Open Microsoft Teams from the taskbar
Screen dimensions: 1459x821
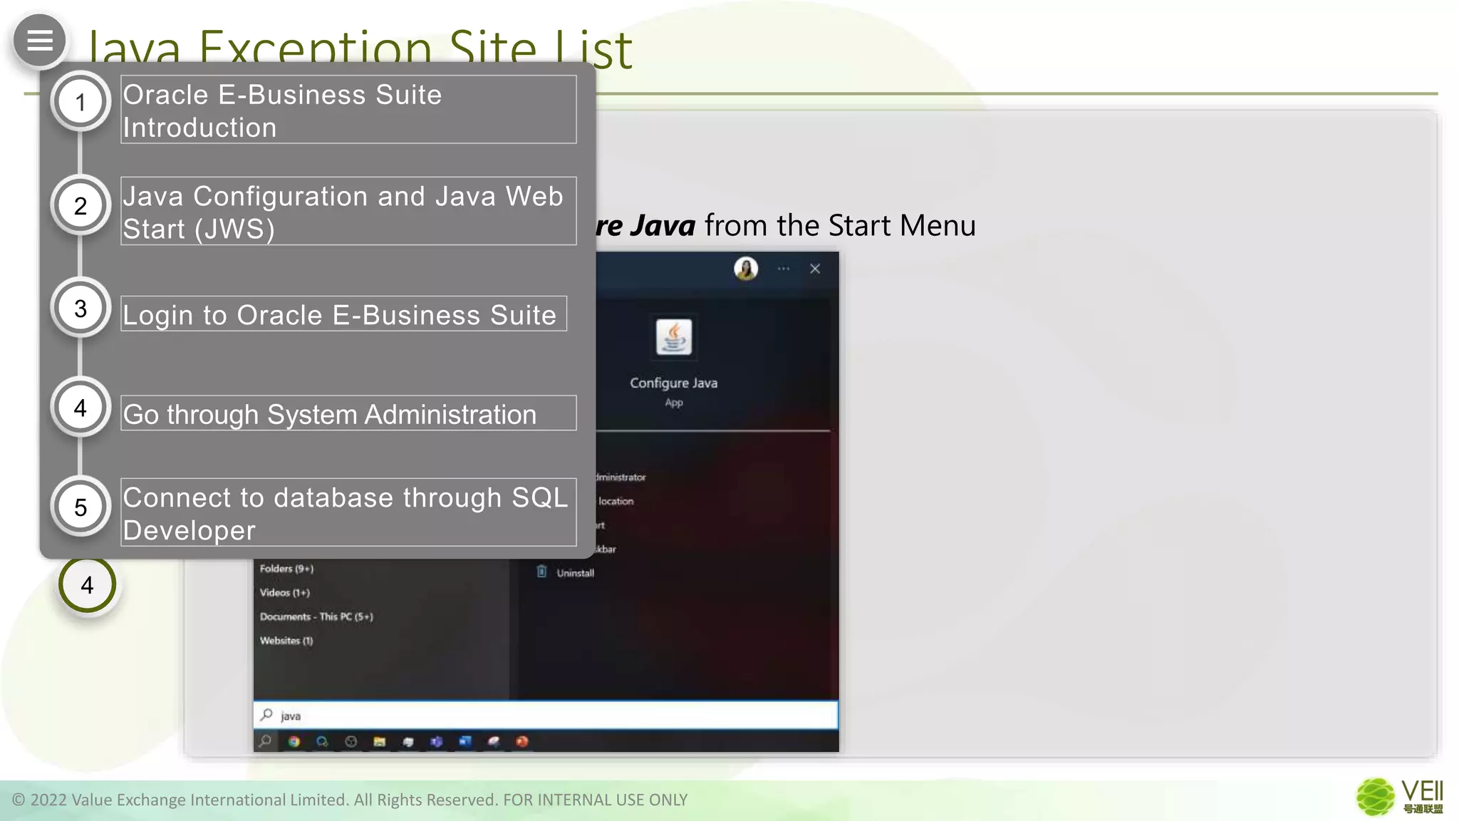(x=436, y=741)
